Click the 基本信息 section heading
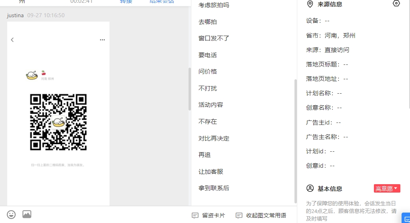This screenshot has height=223, width=410. pos(330,189)
